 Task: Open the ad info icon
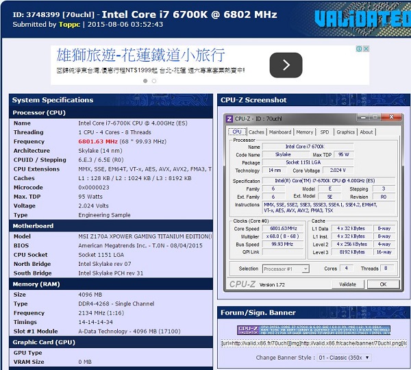coord(359,49)
